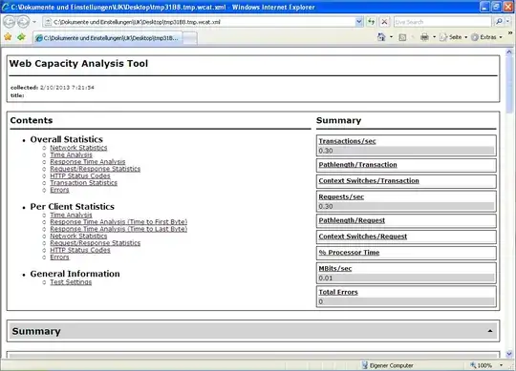Open Network Statistics under Overall Statistics
Image resolution: width=516 pixels, height=371 pixels.
tap(78, 148)
